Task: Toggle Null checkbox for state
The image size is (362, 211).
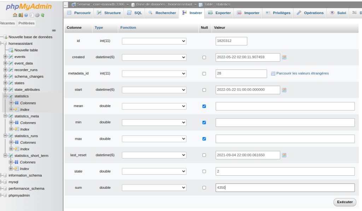Action: (x=204, y=171)
